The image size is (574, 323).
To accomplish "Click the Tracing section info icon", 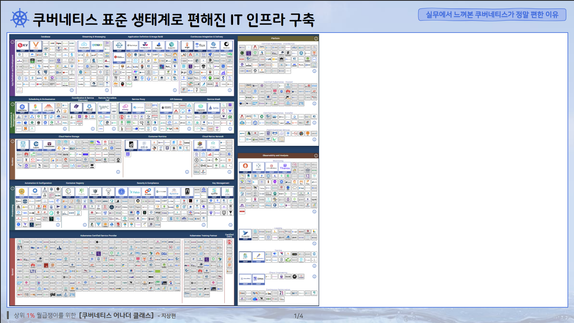I will point(314,266).
